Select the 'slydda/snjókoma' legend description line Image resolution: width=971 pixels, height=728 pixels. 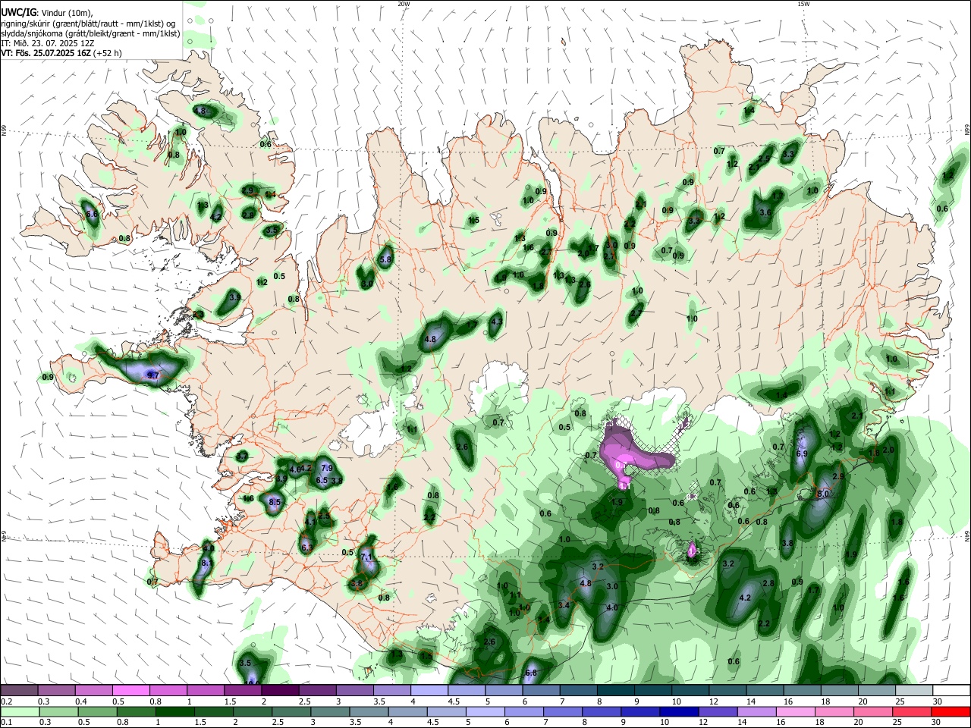[x=90, y=33]
